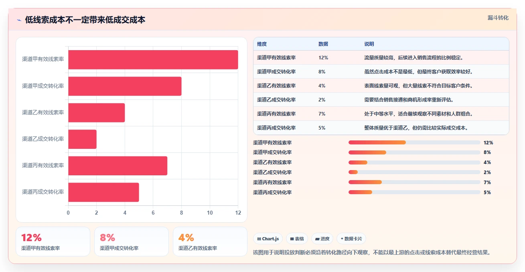Click the chart axis label 渠道丙成交转化率
The width and height of the screenshot is (525, 272).
pyautogui.click(x=43, y=192)
